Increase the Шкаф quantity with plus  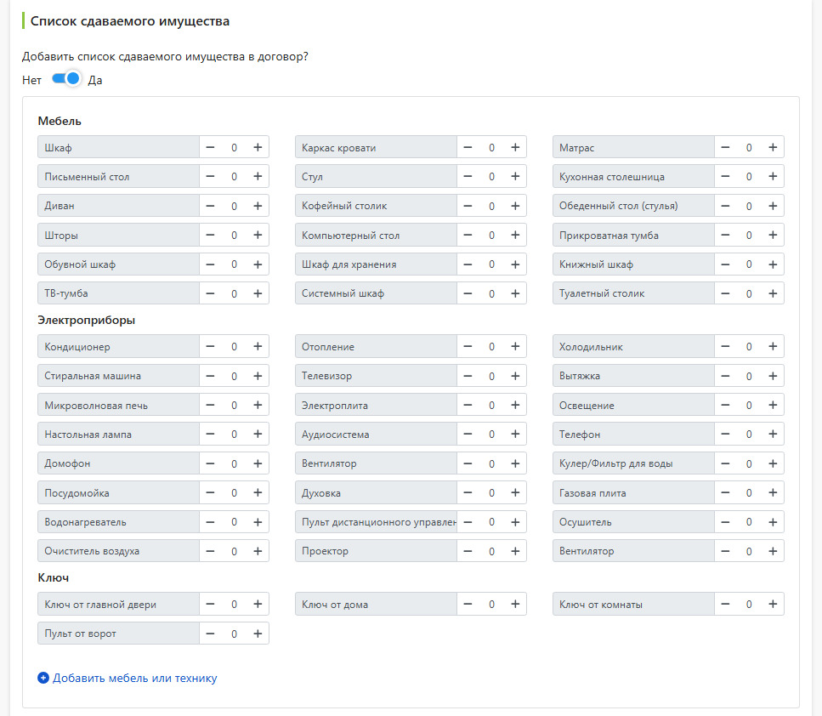click(258, 147)
